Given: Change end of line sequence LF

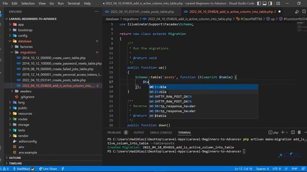Looking at the screenshot, I should (286, 169).
